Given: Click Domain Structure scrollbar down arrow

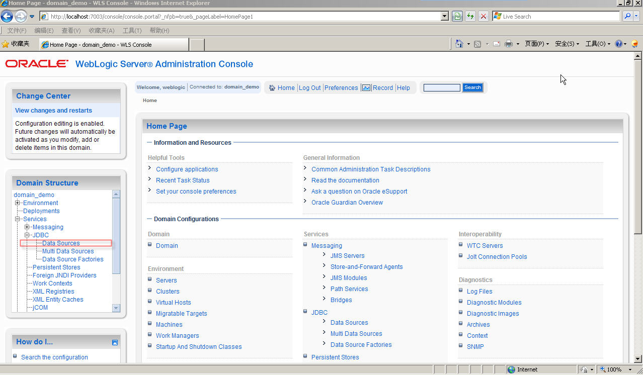Looking at the screenshot, I should pyautogui.click(x=116, y=308).
